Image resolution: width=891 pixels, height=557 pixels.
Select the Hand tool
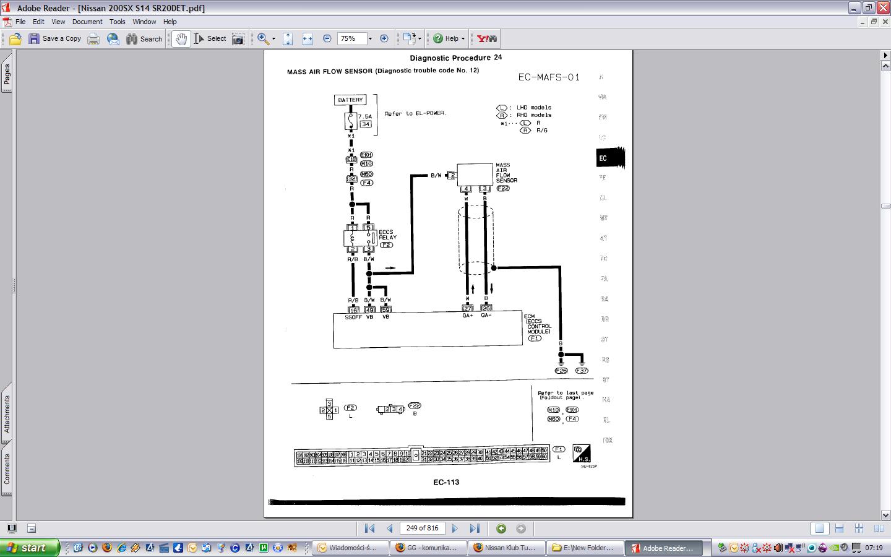pos(181,38)
